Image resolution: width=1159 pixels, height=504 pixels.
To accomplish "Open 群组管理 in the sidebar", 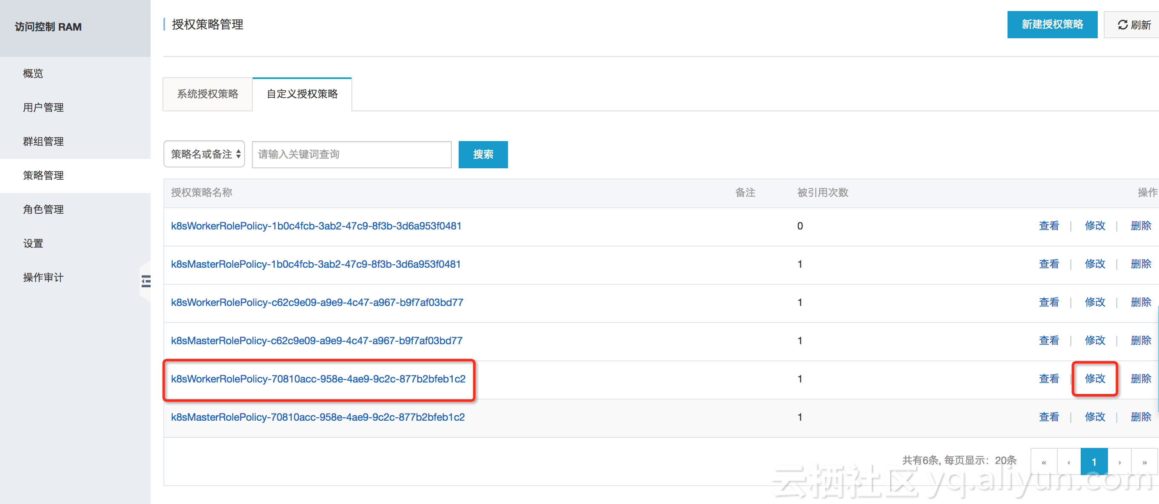I will pyautogui.click(x=43, y=142).
